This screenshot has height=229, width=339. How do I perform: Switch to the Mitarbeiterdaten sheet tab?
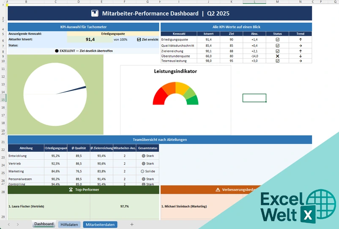click(100, 224)
